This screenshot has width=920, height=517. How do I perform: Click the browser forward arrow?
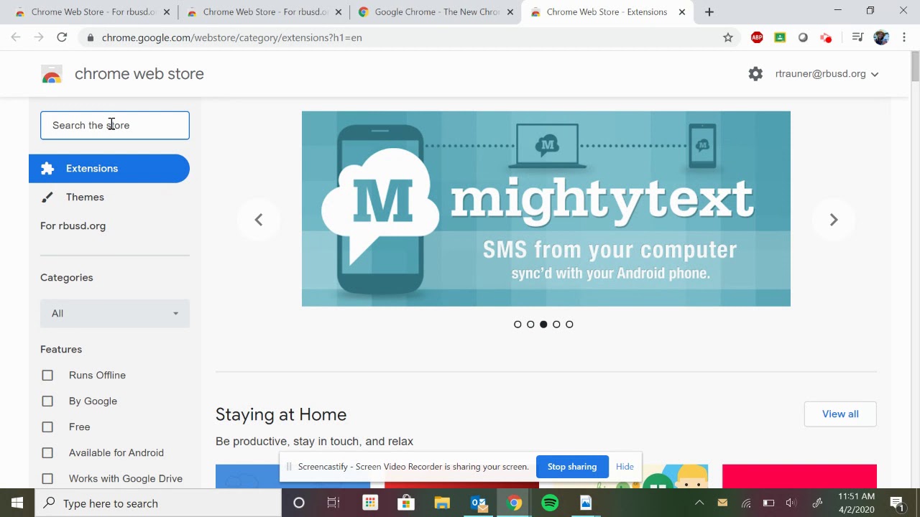point(39,37)
